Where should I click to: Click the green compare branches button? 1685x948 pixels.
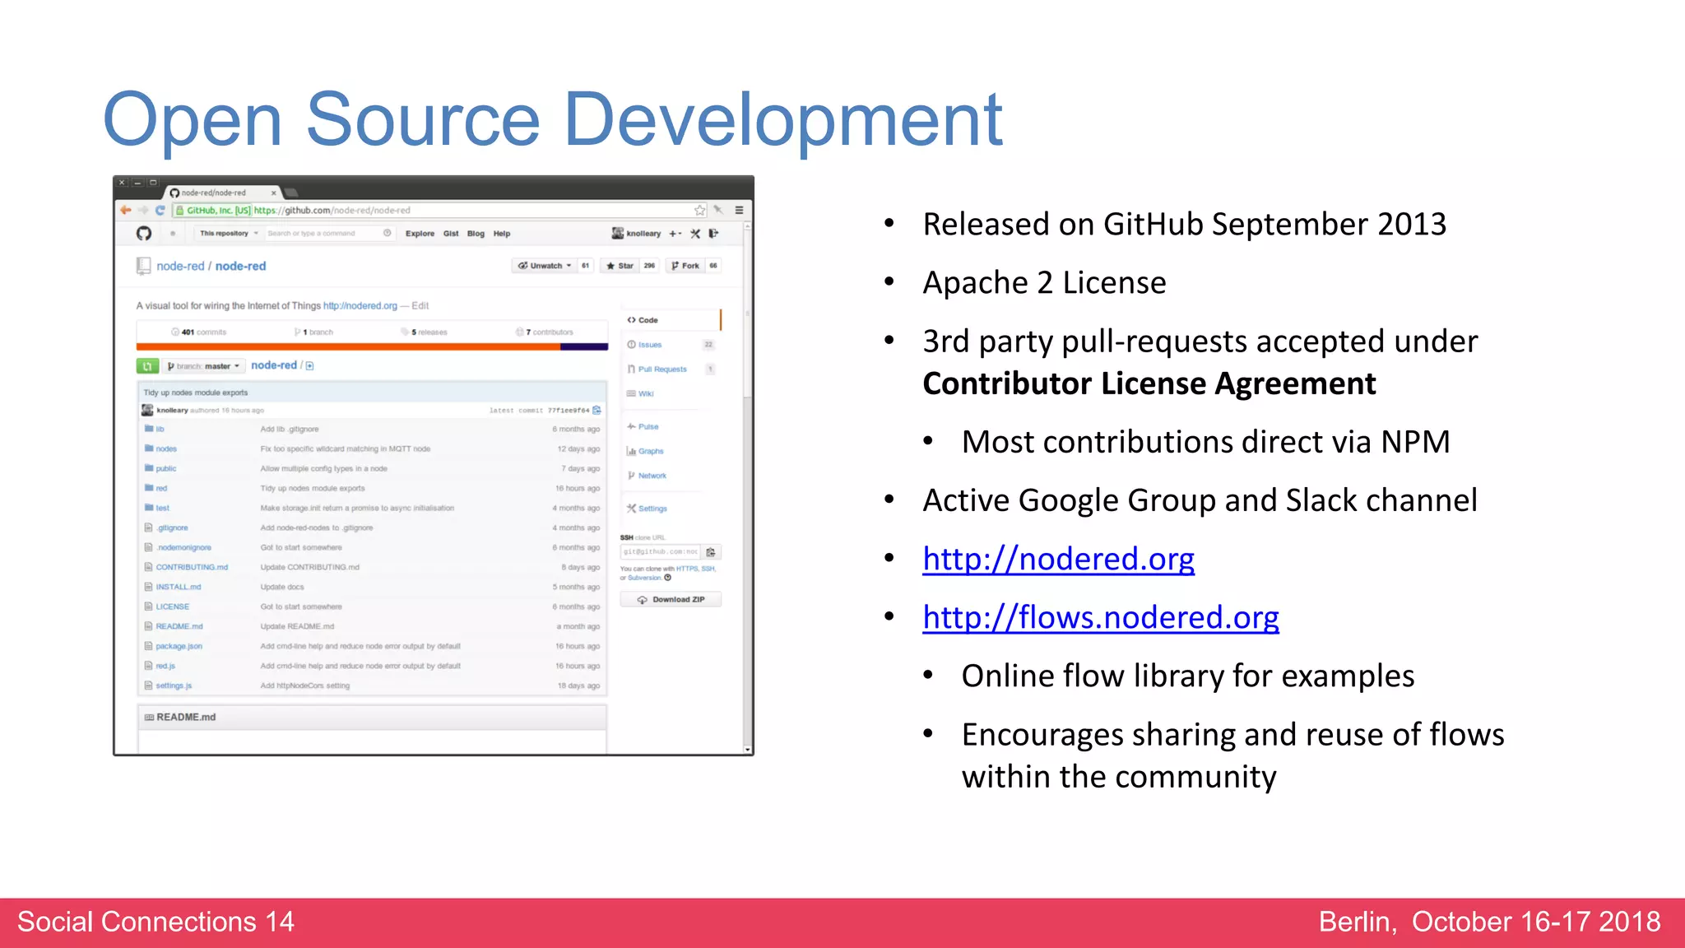click(x=147, y=366)
